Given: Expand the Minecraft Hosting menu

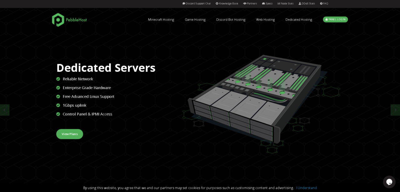Looking at the screenshot, I should click(161, 20).
